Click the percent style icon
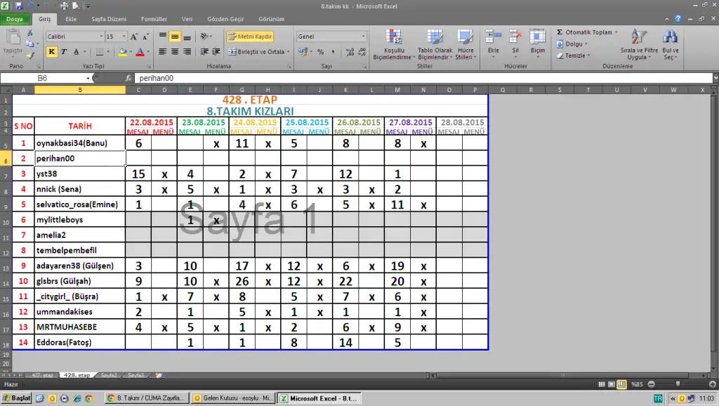Image resolution: width=719 pixels, height=406 pixels. pyautogui.click(x=320, y=52)
